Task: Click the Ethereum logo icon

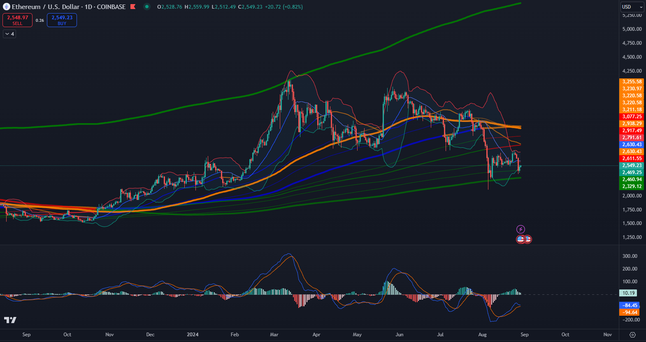Action: click(6, 7)
